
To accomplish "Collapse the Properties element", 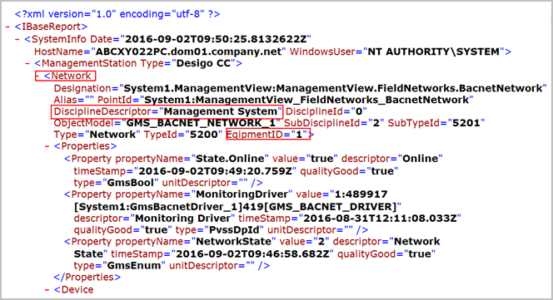I will [x=47, y=146].
